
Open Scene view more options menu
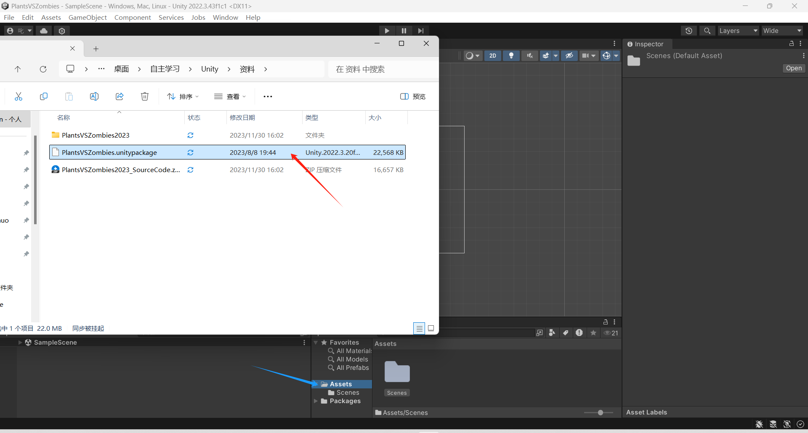[614, 44]
